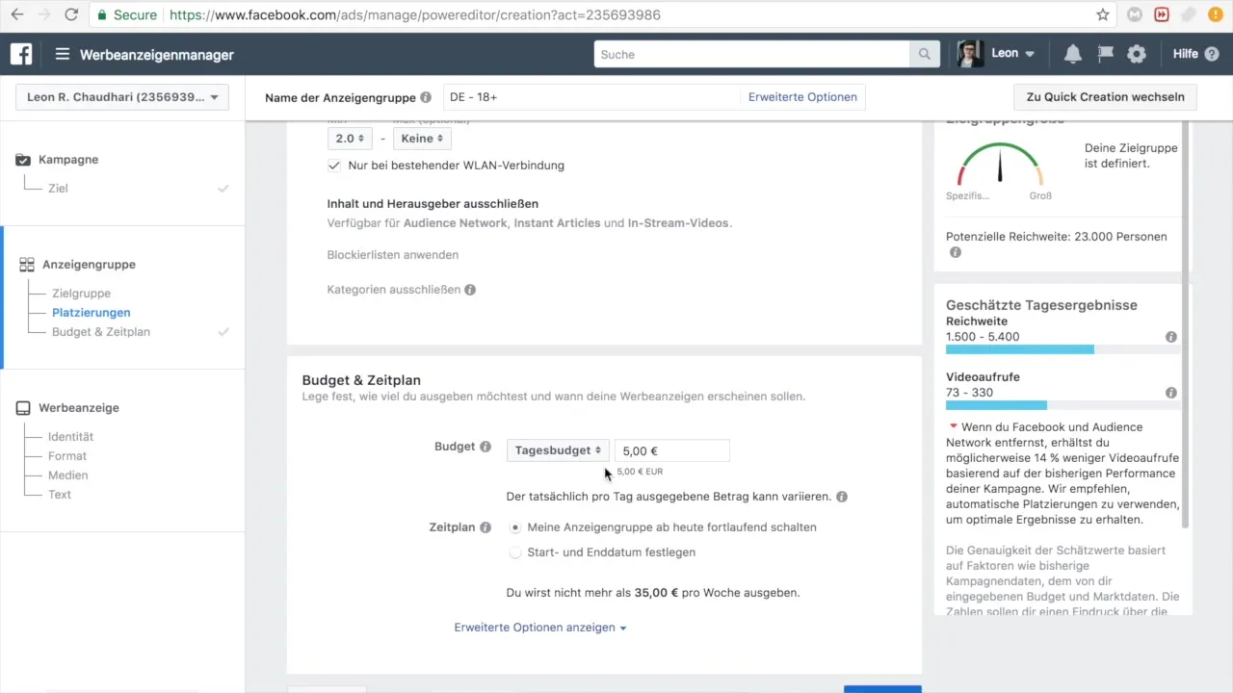
Task: Go to Identität under Werbeanzeige
Action: (x=70, y=437)
